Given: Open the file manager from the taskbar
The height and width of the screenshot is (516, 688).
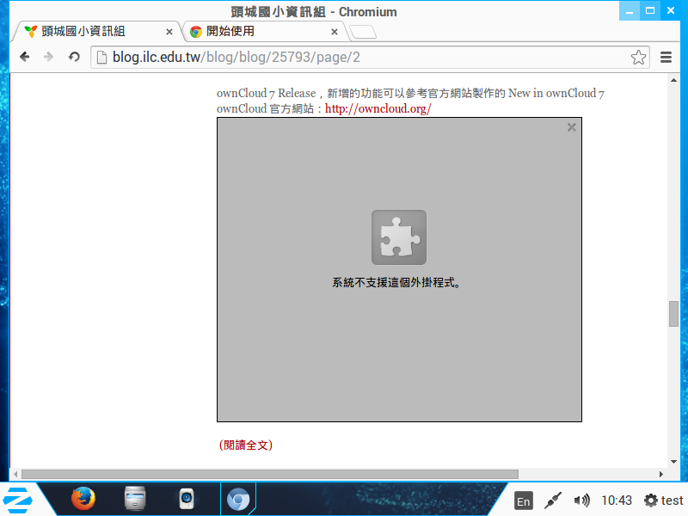Looking at the screenshot, I should (x=135, y=499).
